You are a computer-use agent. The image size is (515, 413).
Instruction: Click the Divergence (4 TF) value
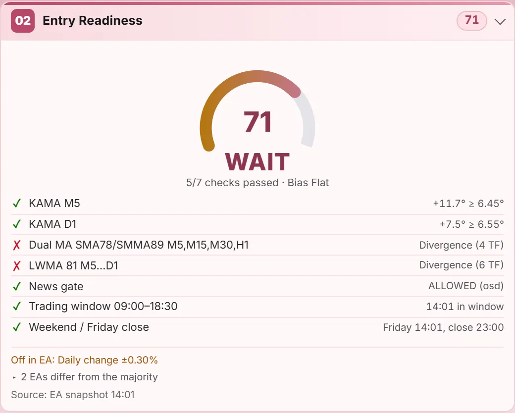pyautogui.click(x=462, y=245)
